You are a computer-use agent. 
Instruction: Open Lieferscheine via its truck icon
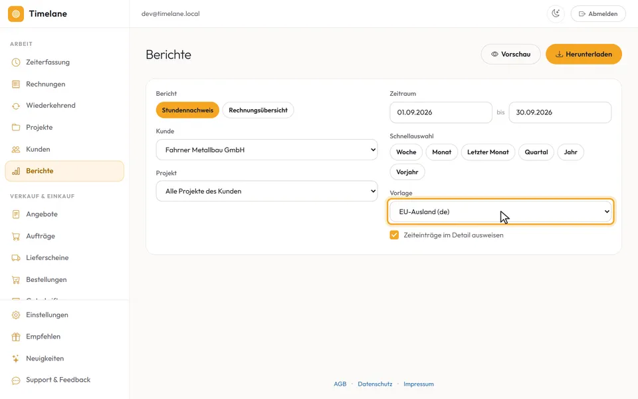coord(16,258)
